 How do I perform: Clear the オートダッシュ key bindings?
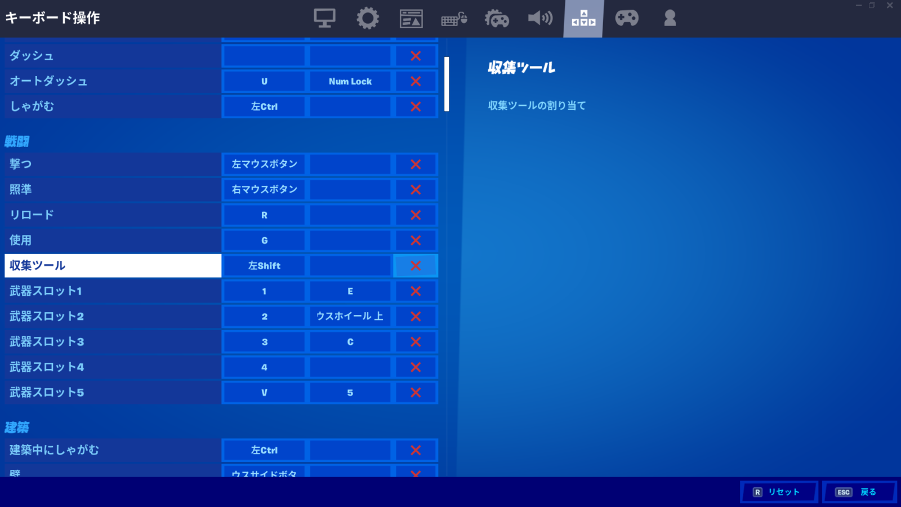tap(416, 81)
